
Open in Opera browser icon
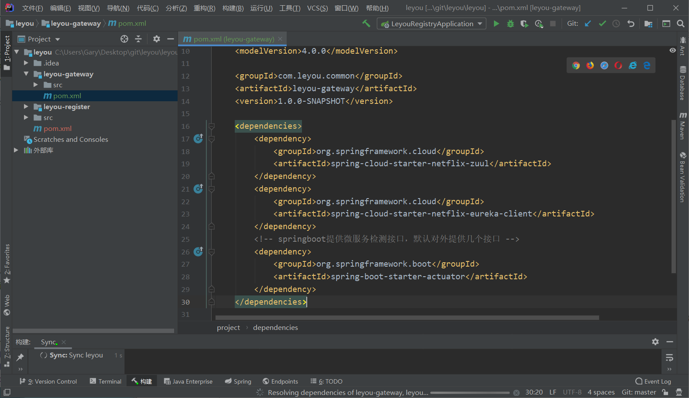(618, 65)
